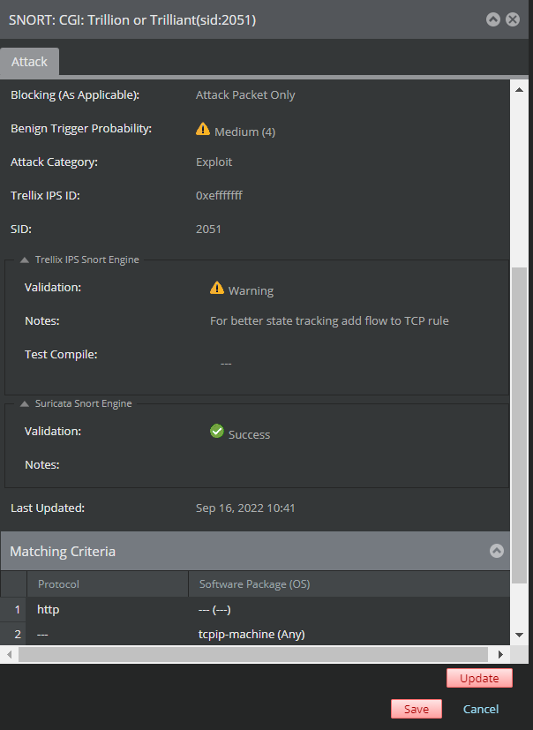This screenshot has width=533, height=730.
Task: Click the flow to TCP rule note
Action: pyautogui.click(x=329, y=320)
